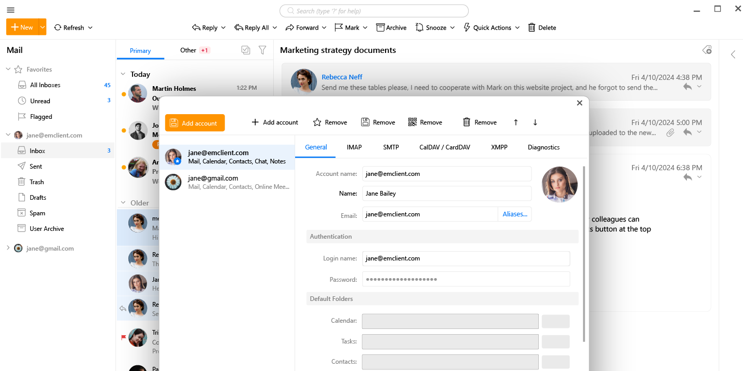Move account up with the up arrow
The height and width of the screenshot is (371, 743).
tap(515, 122)
